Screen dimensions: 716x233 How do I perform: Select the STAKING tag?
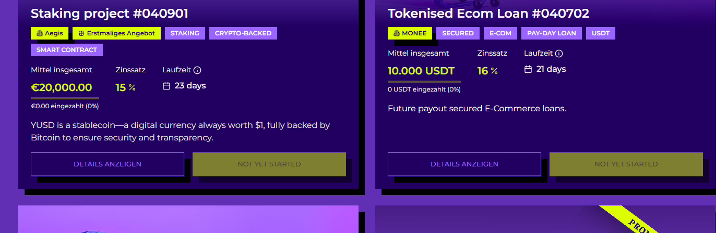click(185, 33)
